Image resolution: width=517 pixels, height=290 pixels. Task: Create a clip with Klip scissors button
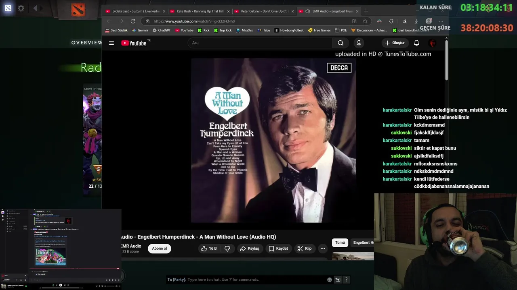tap(305, 249)
